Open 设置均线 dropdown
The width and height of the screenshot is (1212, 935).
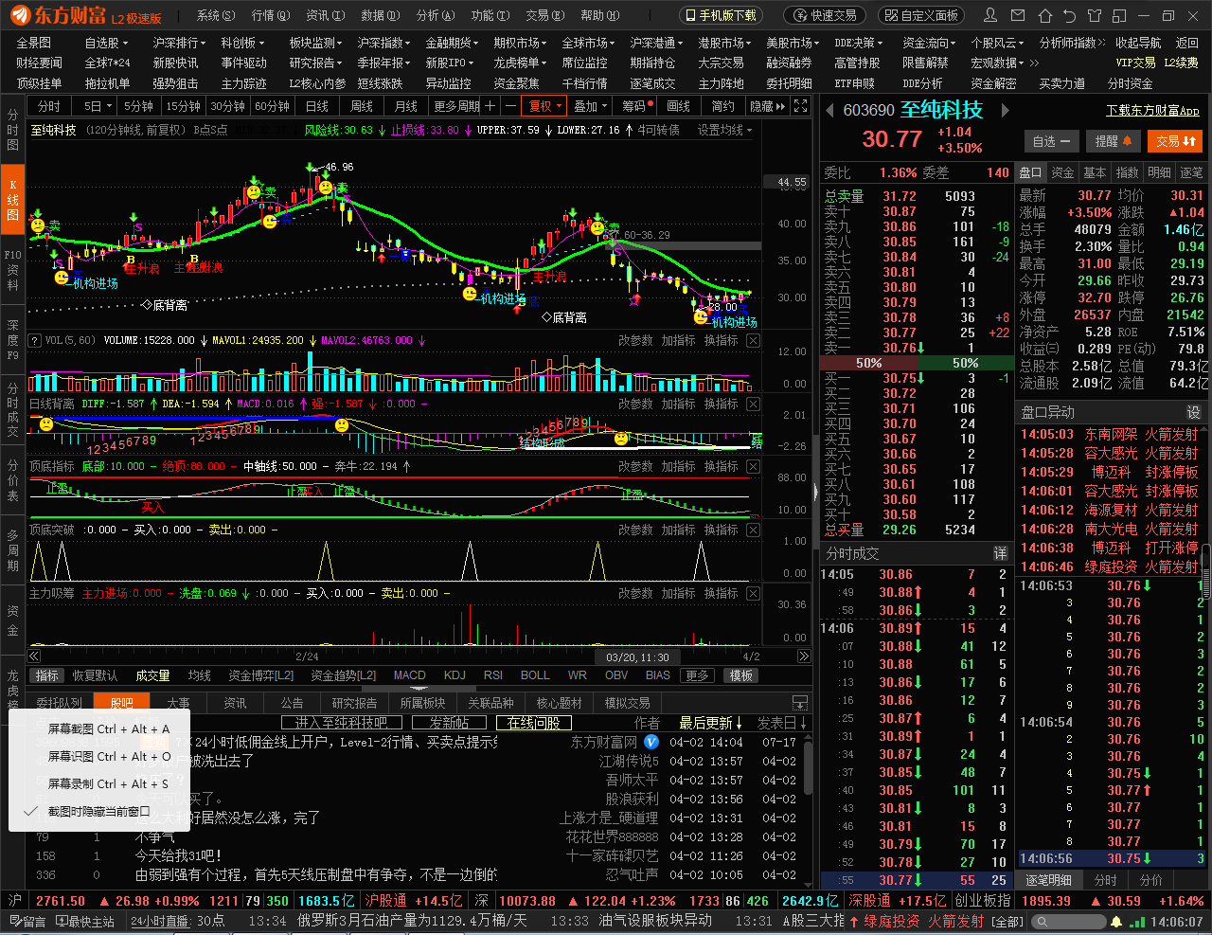pos(725,130)
